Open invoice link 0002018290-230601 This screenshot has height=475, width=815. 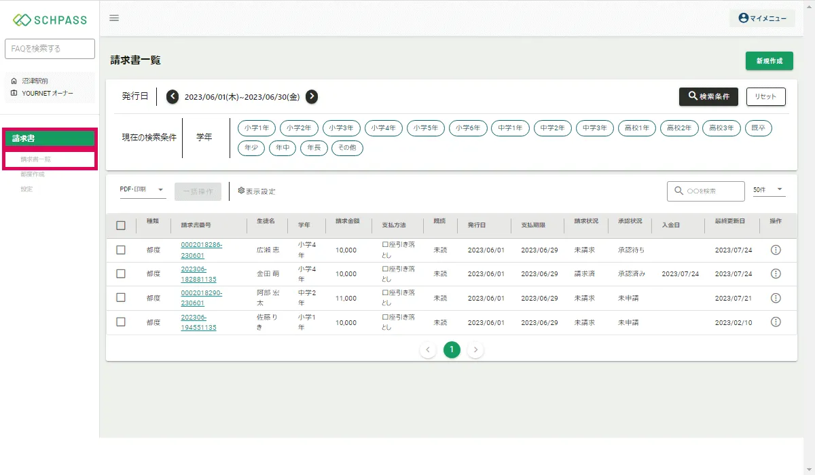coord(202,298)
